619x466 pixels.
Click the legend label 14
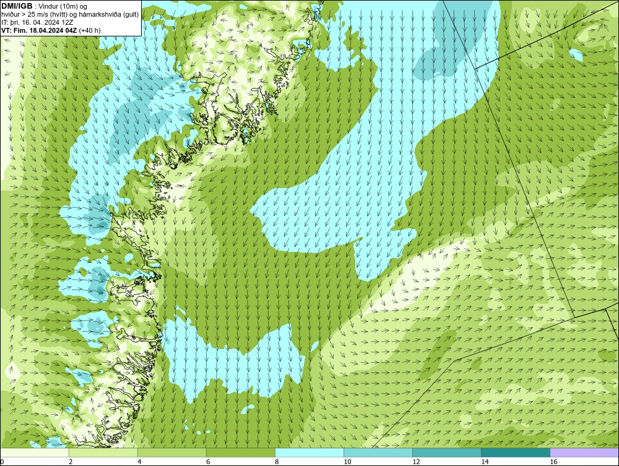point(485,462)
